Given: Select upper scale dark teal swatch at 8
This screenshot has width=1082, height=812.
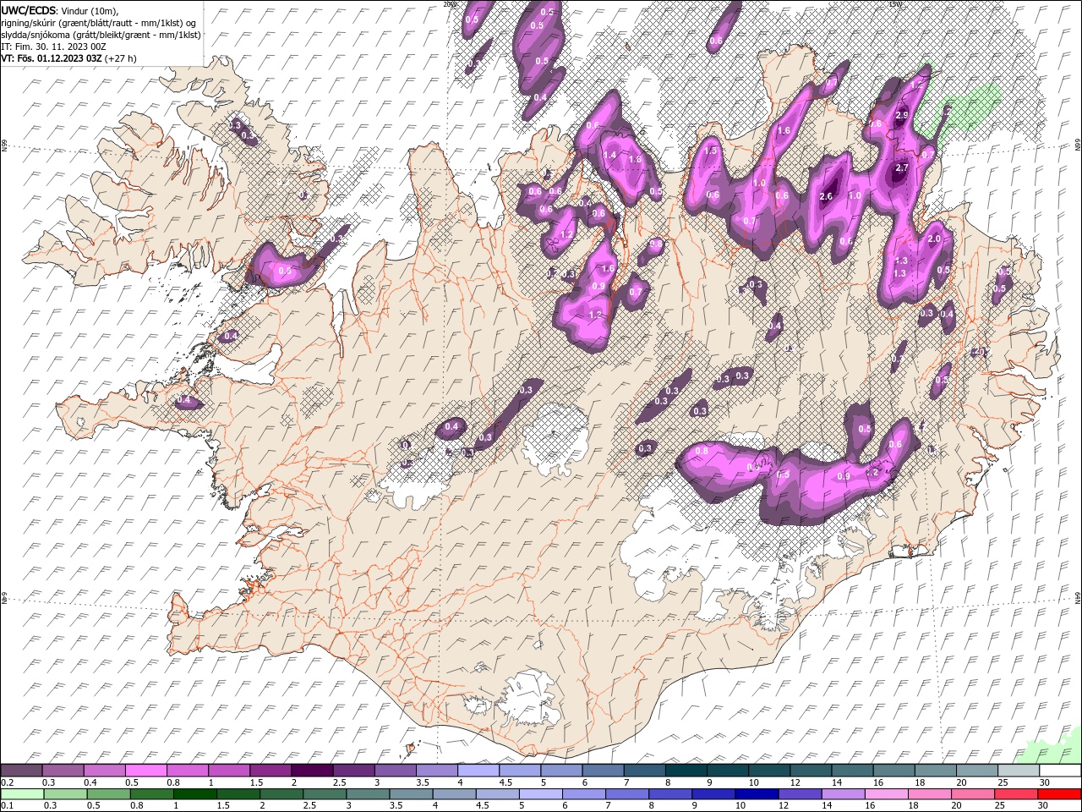Looking at the screenshot, I should pos(686,771).
